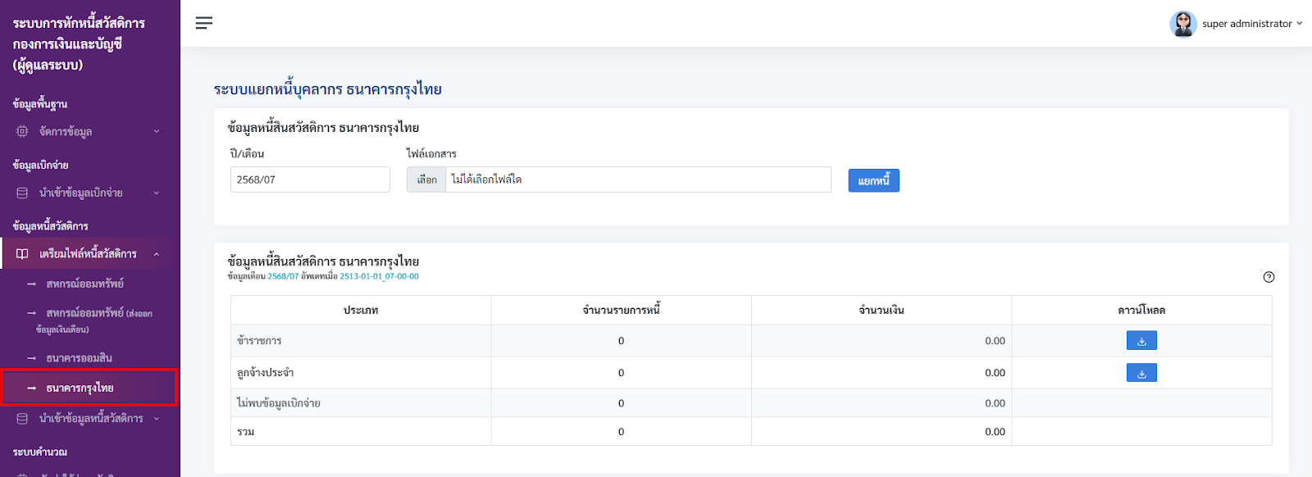Screen dimensions: 1312x477
Task: Download the ข้าราชการ row file
Action: coord(1141,340)
